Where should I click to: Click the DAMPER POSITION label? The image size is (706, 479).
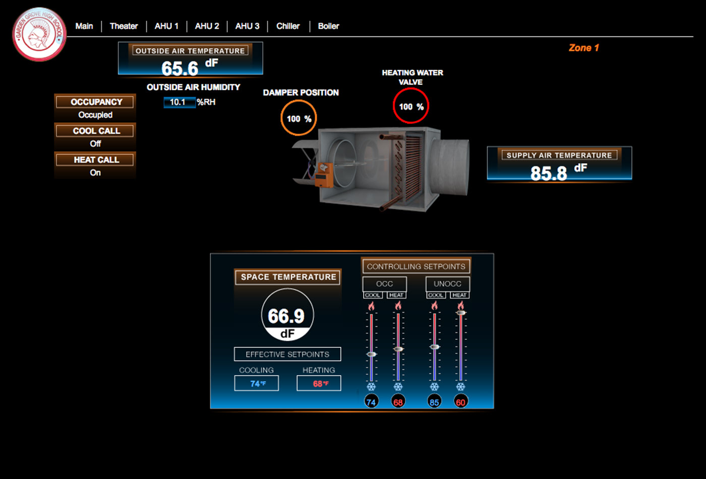tap(301, 93)
